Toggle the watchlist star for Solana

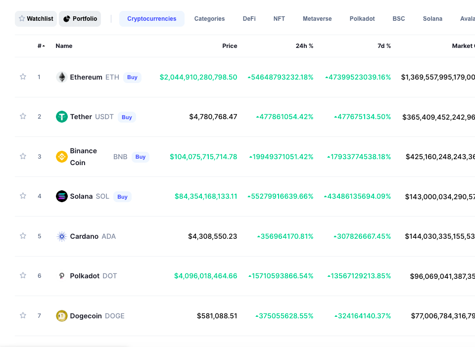23,196
